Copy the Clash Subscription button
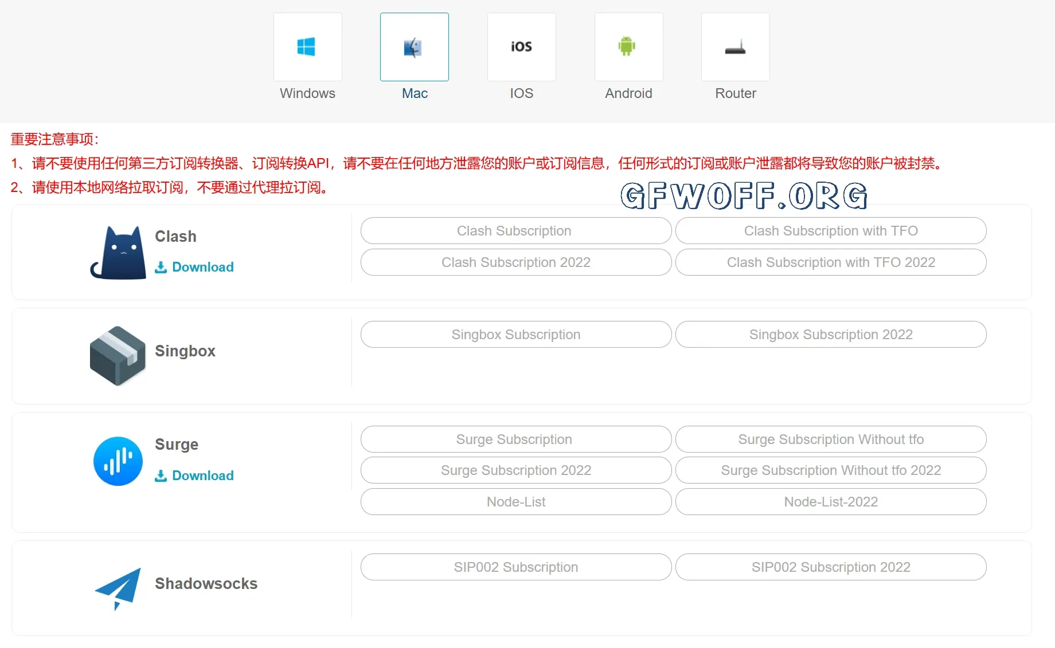 pyautogui.click(x=516, y=231)
